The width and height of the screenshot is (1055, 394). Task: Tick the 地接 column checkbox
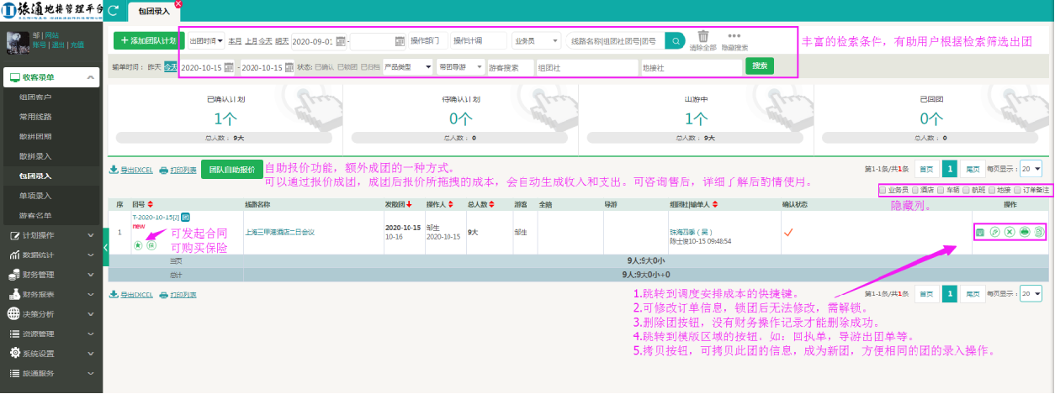click(x=993, y=191)
